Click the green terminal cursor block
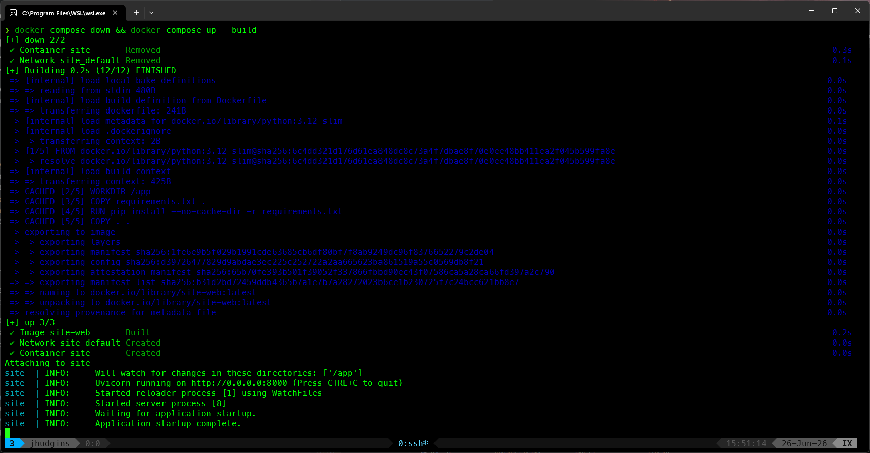This screenshot has height=453, width=870. (x=7, y=434)
